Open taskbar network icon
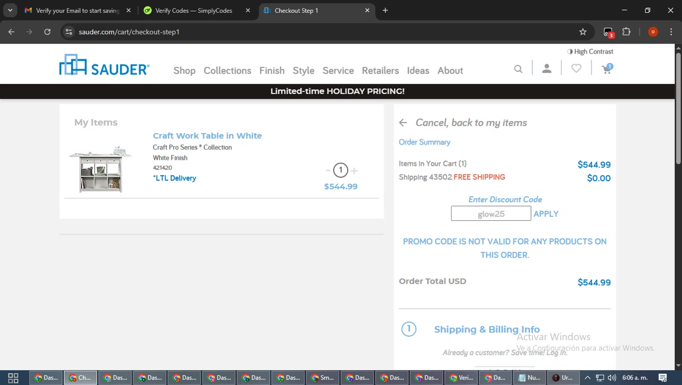This screenshot has height=385, width=682. tap(600, 378)
